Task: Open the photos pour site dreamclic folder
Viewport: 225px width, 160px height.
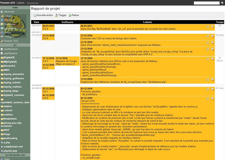Action: click(x=11, y=124)
